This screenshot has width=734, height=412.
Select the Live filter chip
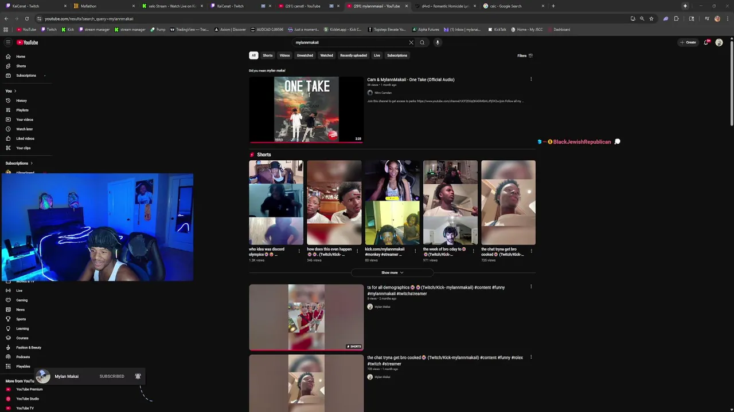[377, 56]
